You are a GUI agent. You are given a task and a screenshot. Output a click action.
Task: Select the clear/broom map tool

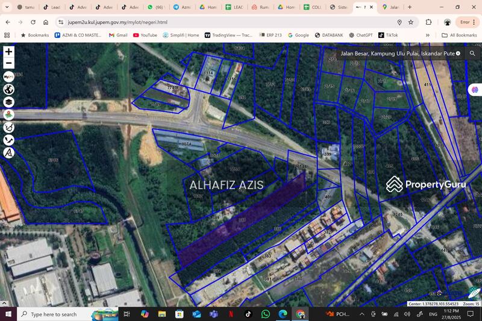[8, 127]
